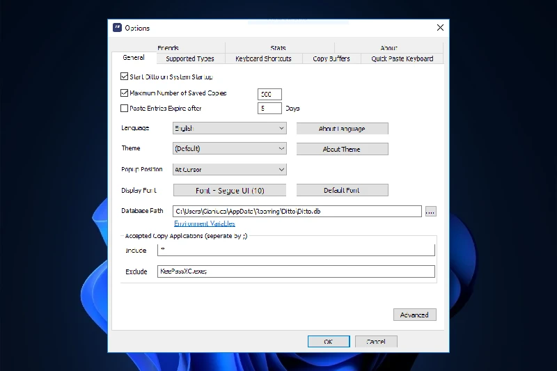The height and width of the screenshot is (371, 557).
Task: Open the Copy Buffers tab
Action: [331, 58]
